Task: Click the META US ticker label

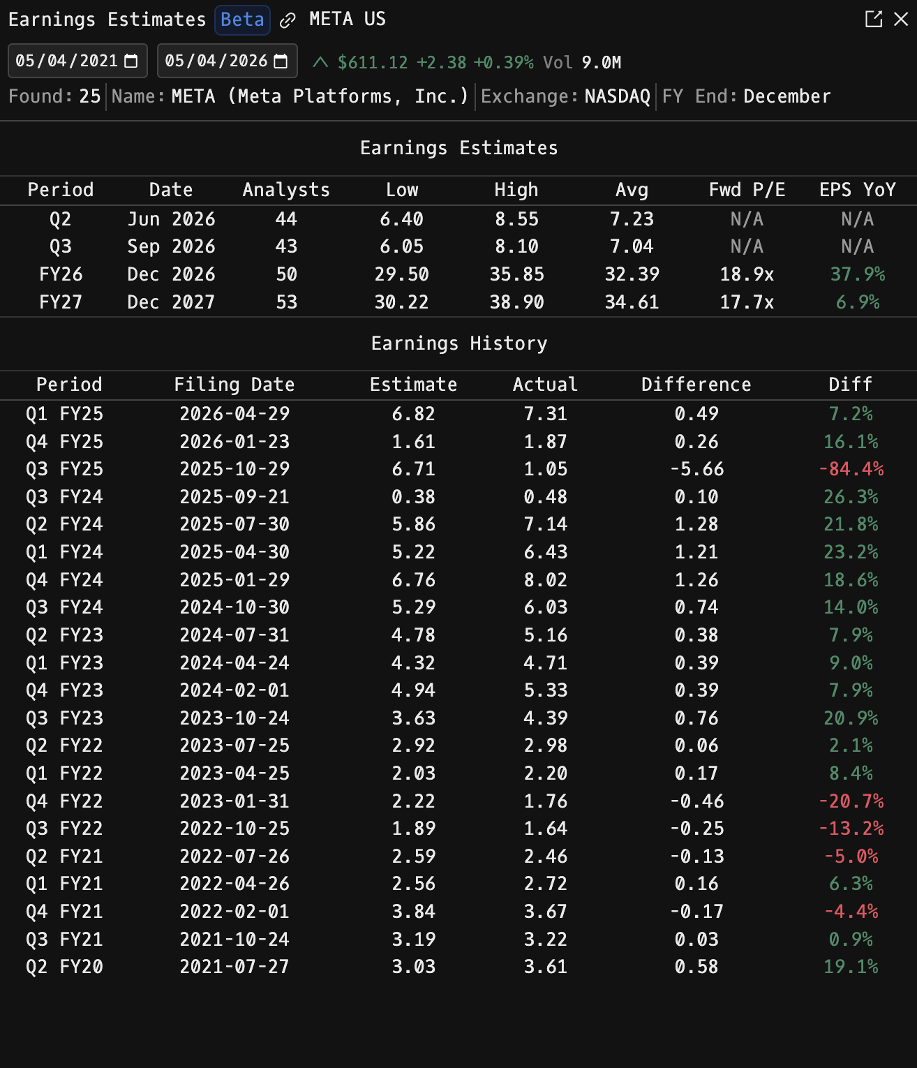Action: 348,20
